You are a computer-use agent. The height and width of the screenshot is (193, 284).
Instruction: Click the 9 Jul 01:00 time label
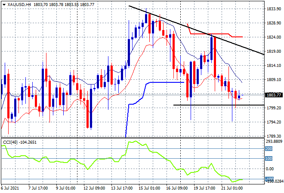click(x=65, y=188)
